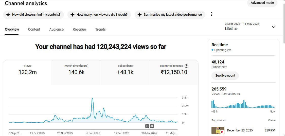
Task: Open the three-dot more options menu
Action: pos(211,14)
